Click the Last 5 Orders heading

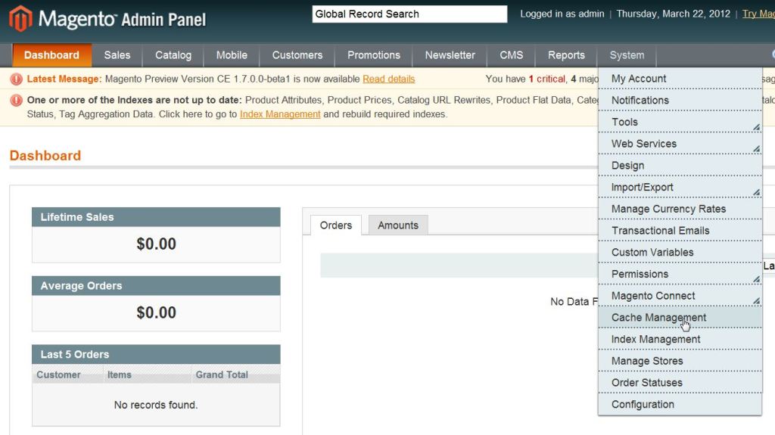pyautogui.click(x=75, y=354)
